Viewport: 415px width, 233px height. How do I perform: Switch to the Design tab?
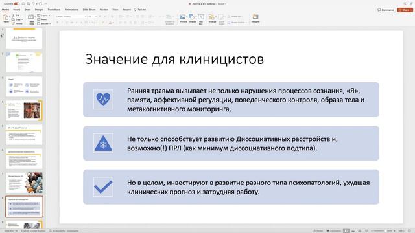pos(39,10)
